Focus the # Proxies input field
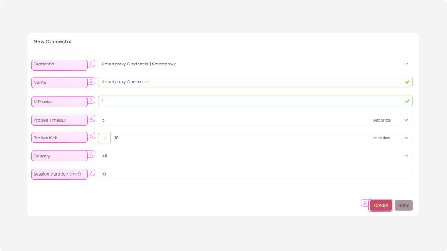This screenshot has width=447, height=251. tap(250, 101)
